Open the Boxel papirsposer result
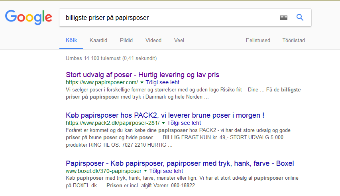Viewport: 340px width, 196px height. pos(180,163)
